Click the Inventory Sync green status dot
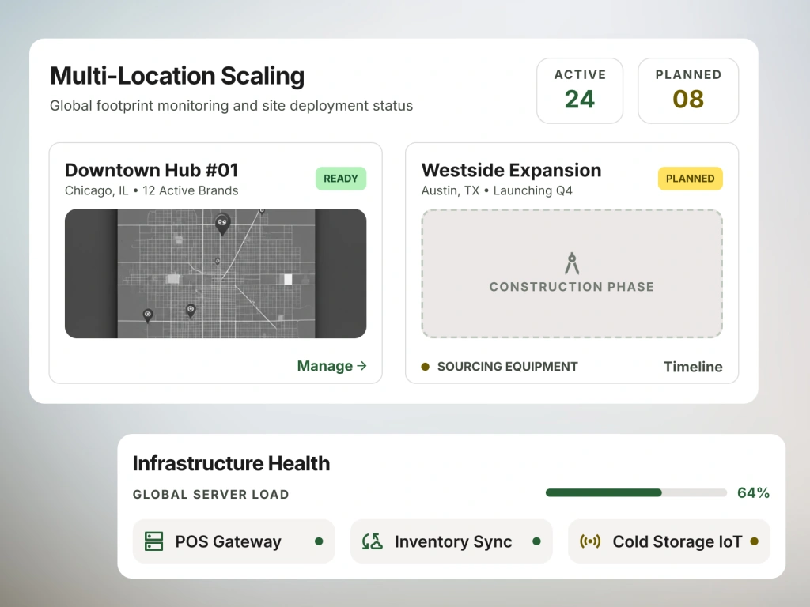 pyautogui.click(x=537, y=541)
